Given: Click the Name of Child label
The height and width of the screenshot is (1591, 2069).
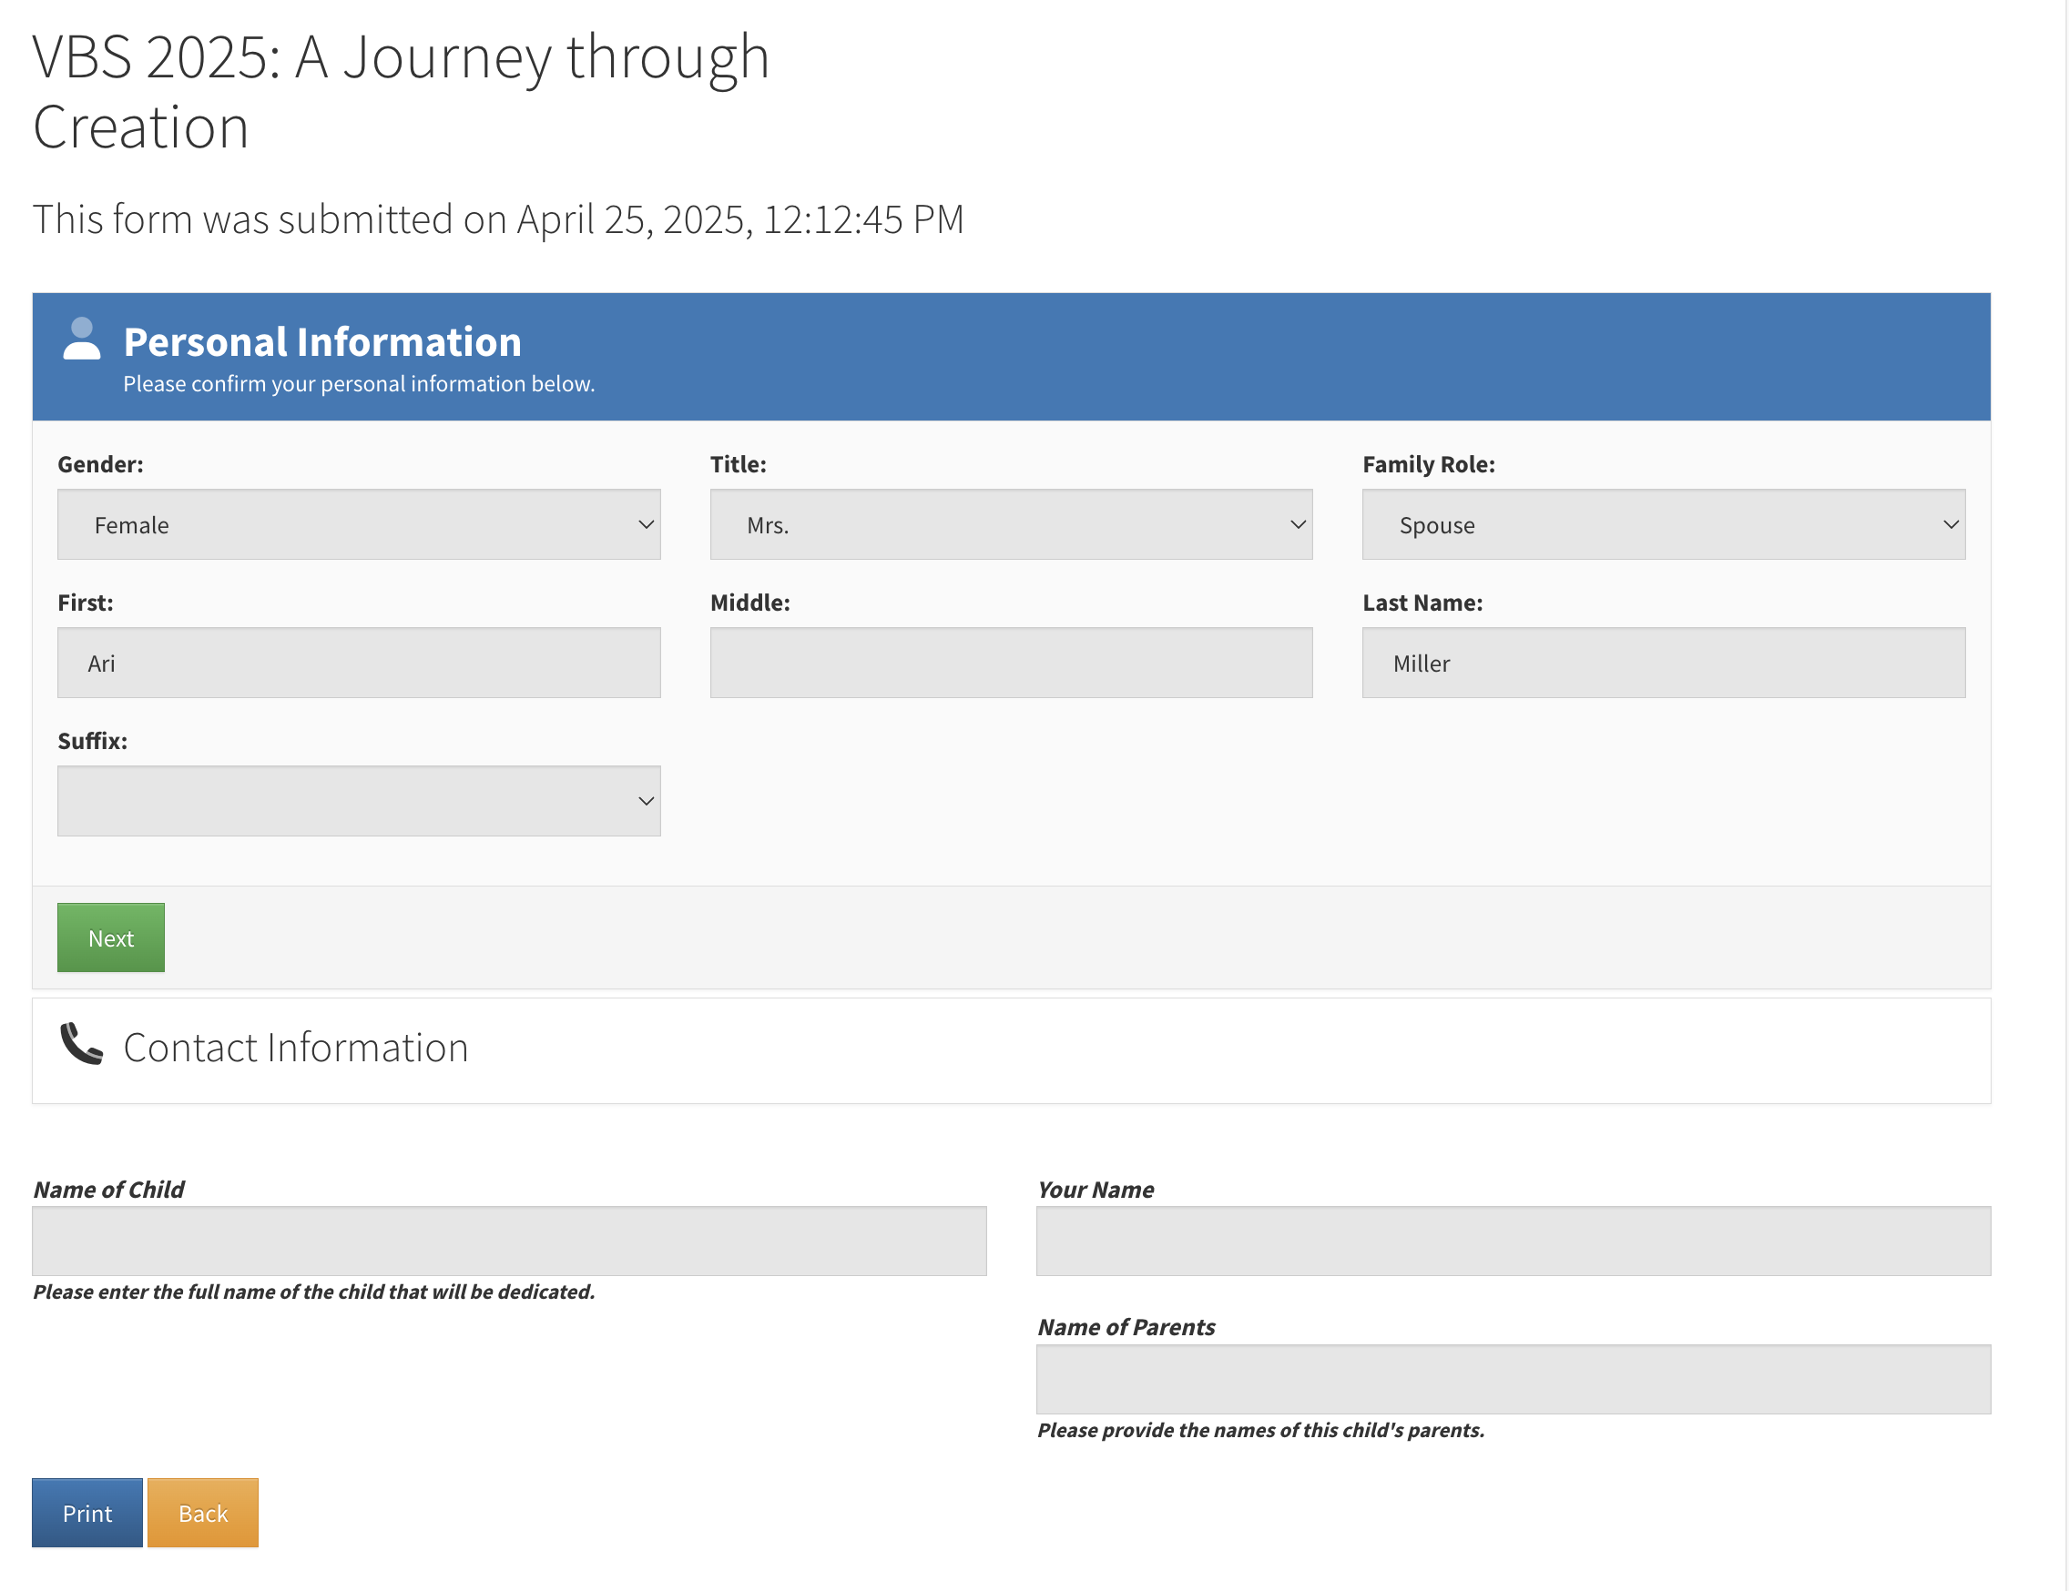Looking at the screenshot, I should coord(109,1190).
